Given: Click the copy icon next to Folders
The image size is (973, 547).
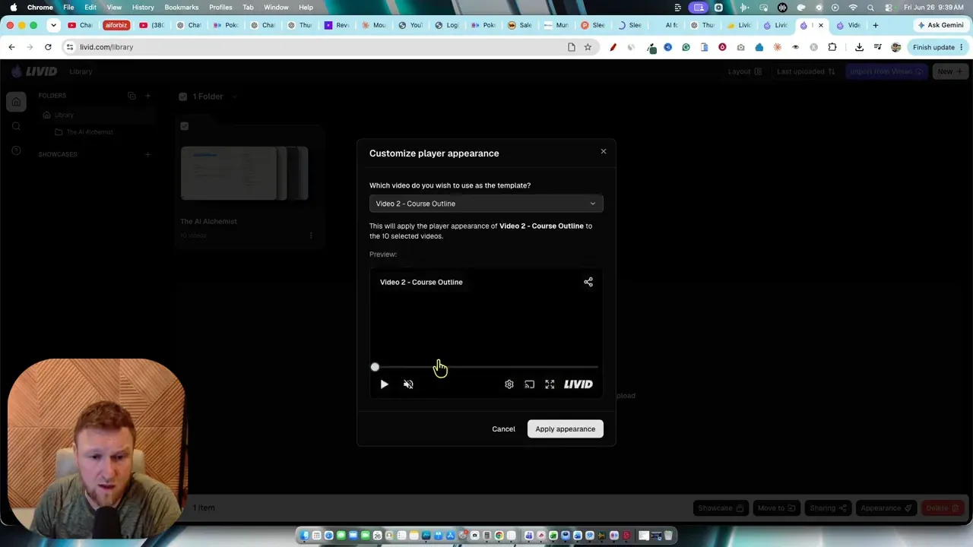Looking at the screenshot, I should click(132, 96).
